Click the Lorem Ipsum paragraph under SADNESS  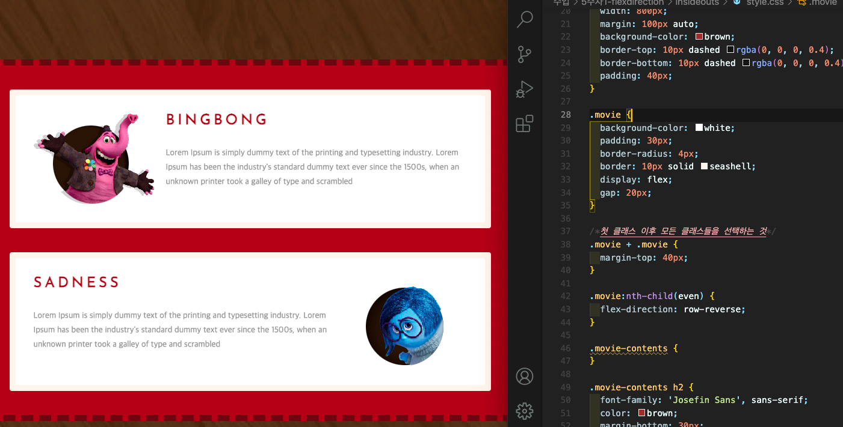pos(181,330)
